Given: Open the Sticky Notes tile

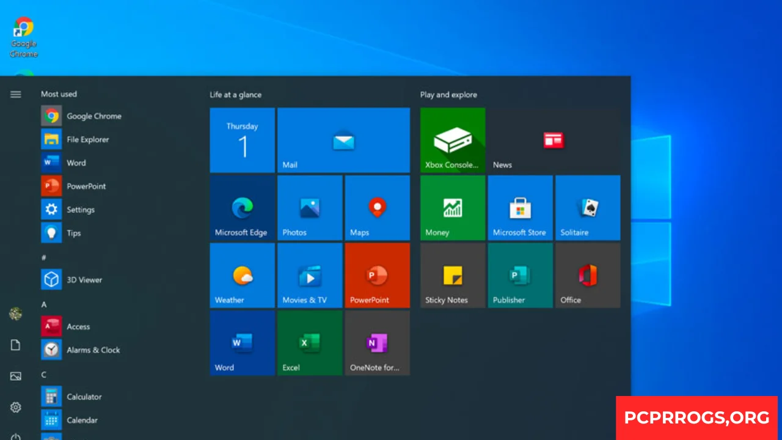Looking at the screenshot, I should 453,276.
